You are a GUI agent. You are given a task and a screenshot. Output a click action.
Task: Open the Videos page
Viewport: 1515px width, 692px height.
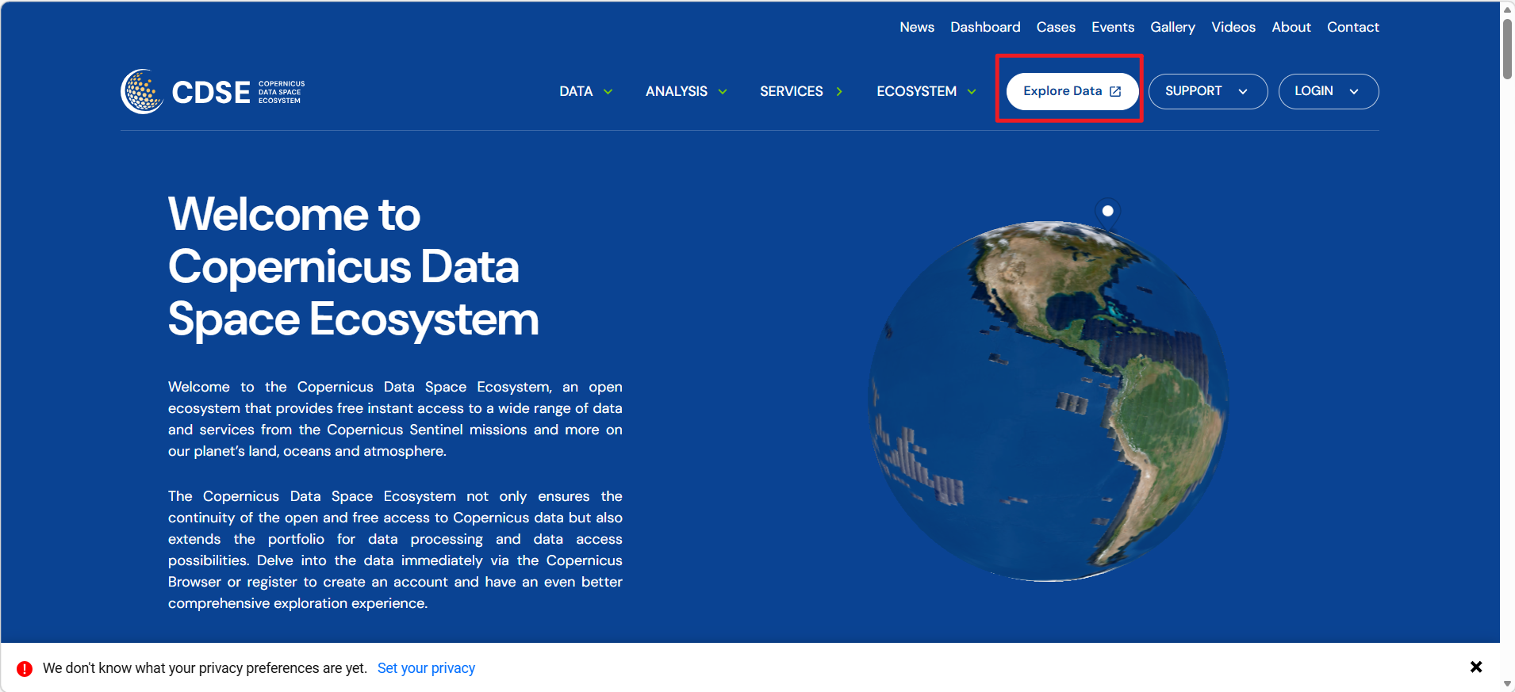pos(1233,27)
